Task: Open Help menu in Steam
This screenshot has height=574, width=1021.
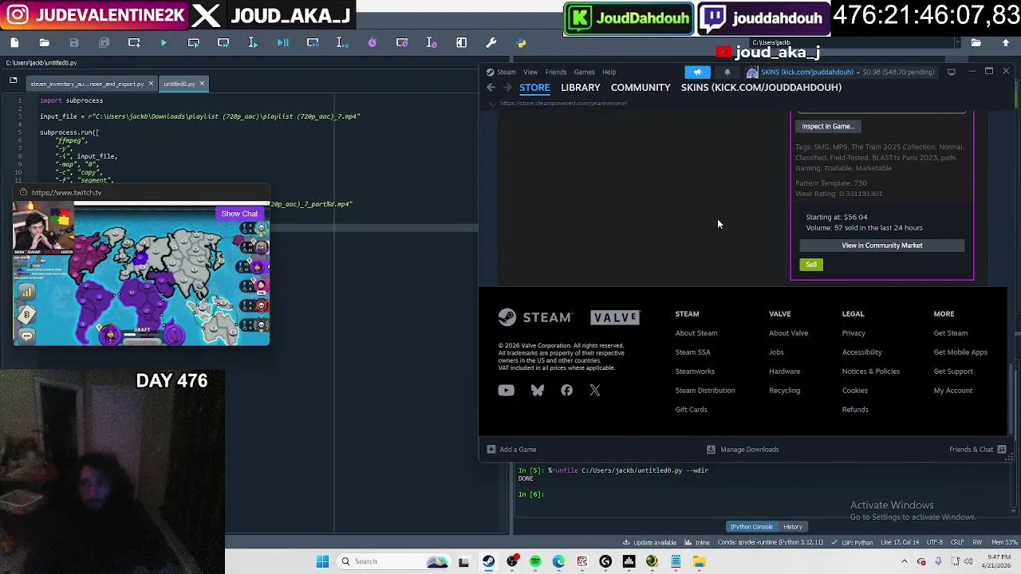Action: [609, 72]
